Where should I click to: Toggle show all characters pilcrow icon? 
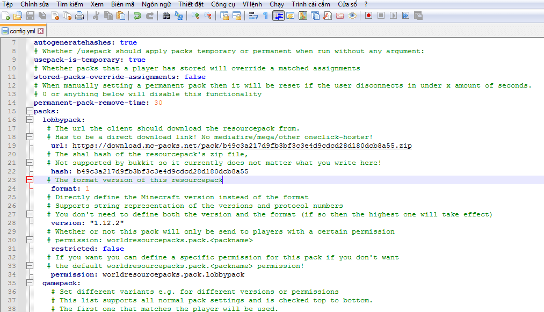pyautogui.click(x=265, y=16)
